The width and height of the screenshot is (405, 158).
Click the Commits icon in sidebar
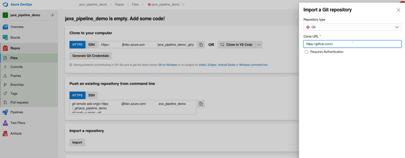coord(5,67)
